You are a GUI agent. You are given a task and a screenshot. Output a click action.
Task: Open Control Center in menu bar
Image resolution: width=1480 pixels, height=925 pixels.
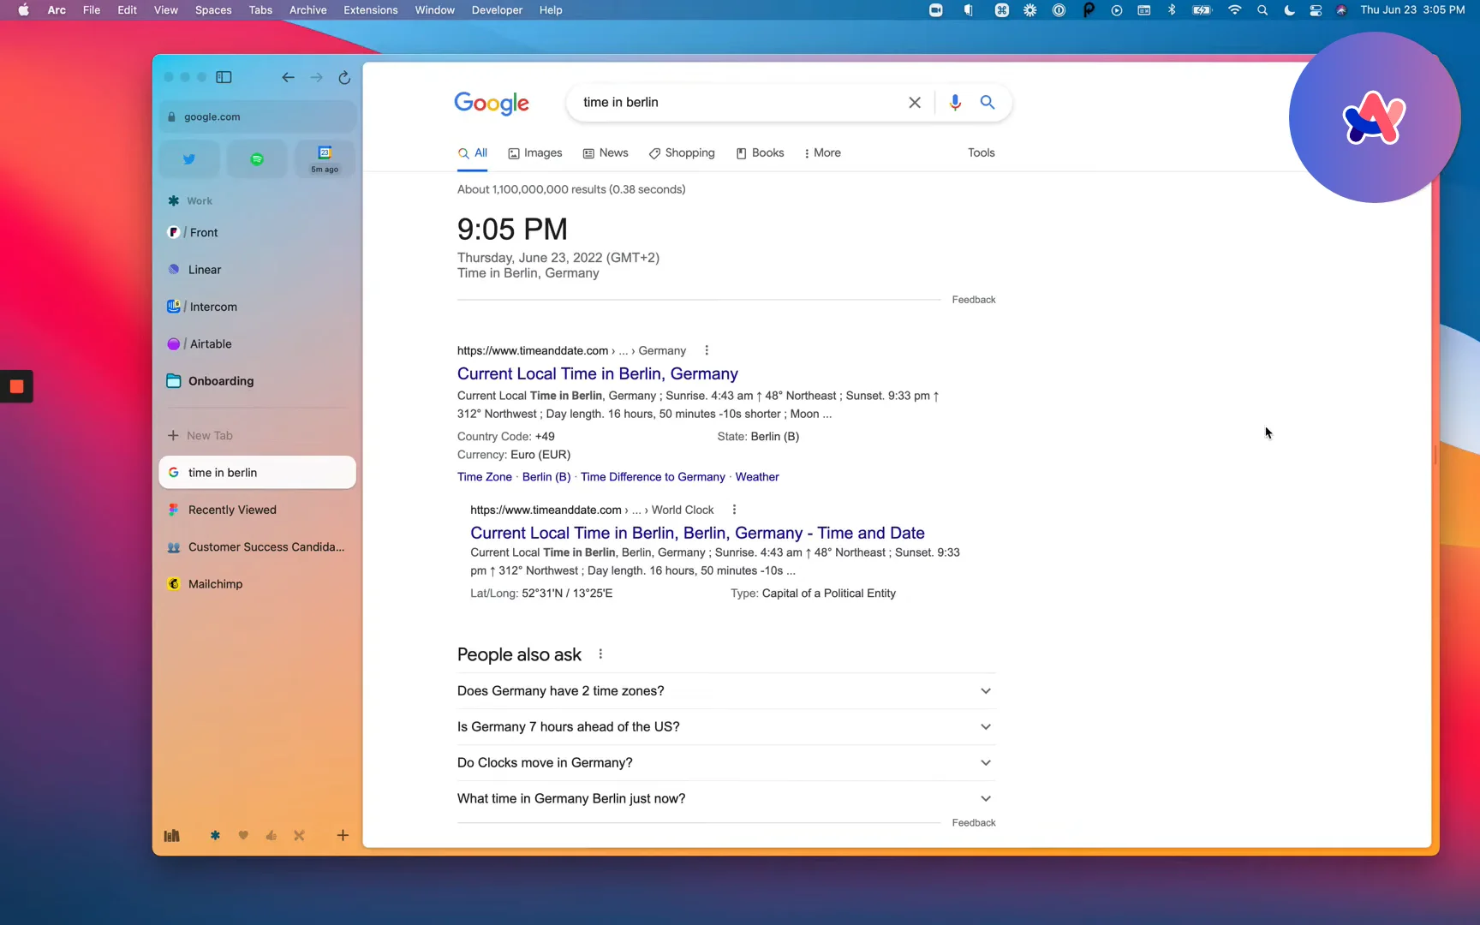click(1316, 10)
